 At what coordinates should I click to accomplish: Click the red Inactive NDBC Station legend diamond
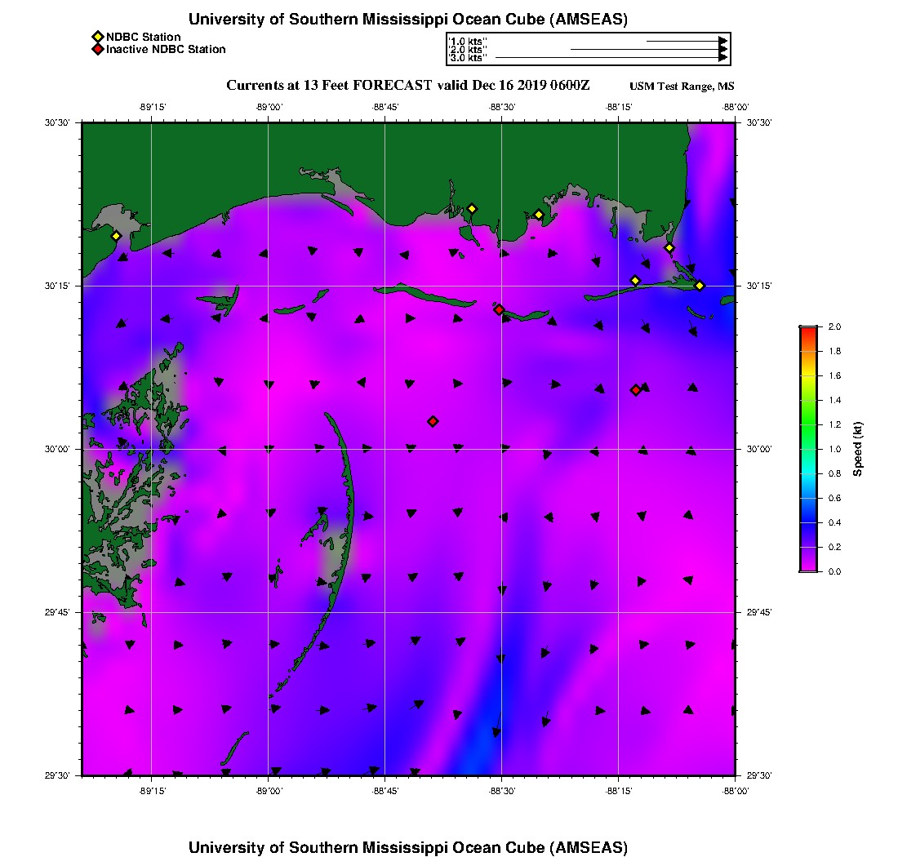97,49
